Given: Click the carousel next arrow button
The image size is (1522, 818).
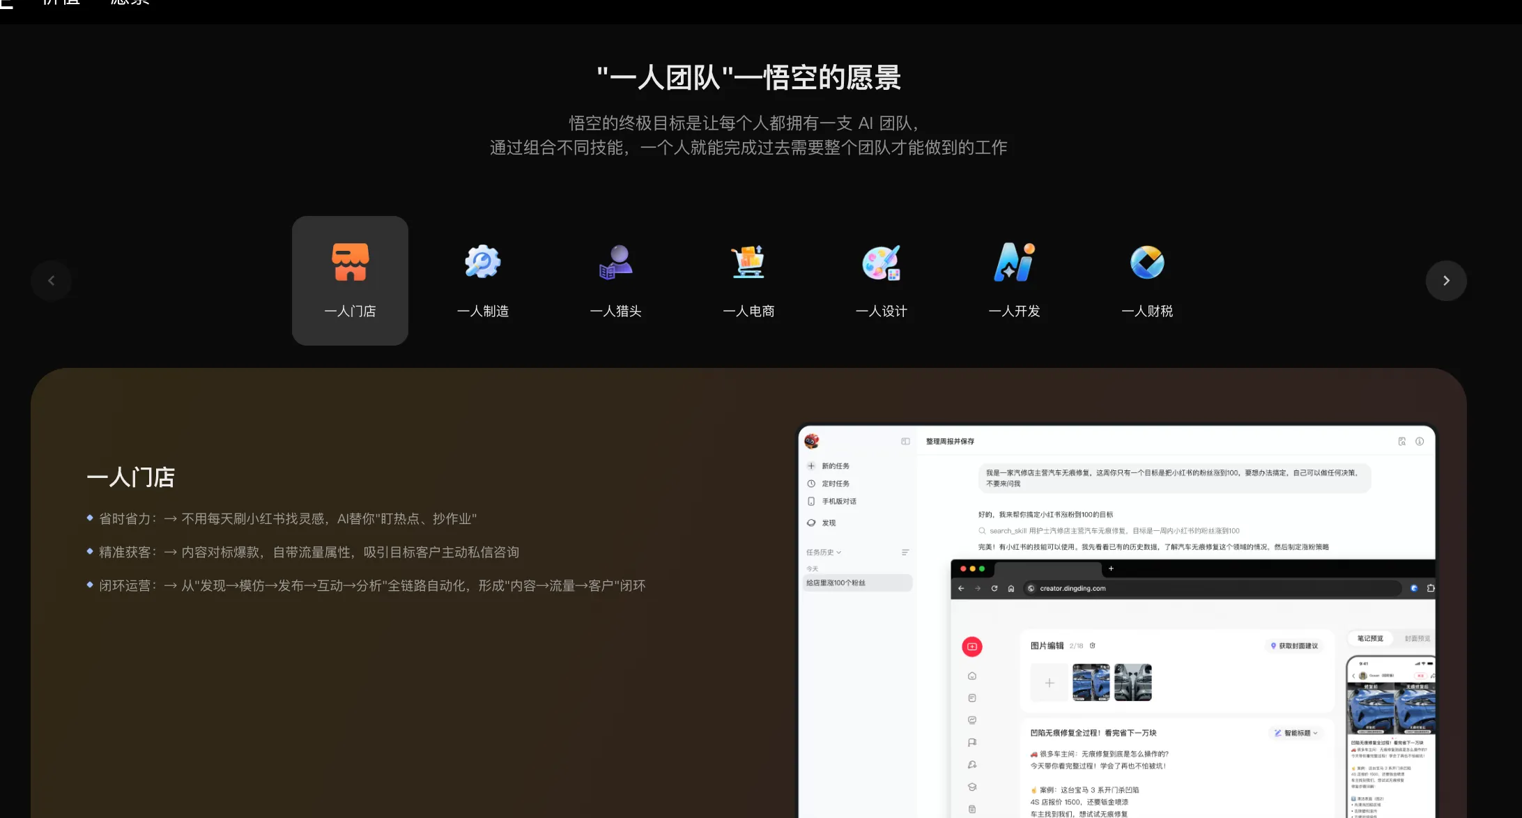Looking at the screenshot, I should (1446, 280).
